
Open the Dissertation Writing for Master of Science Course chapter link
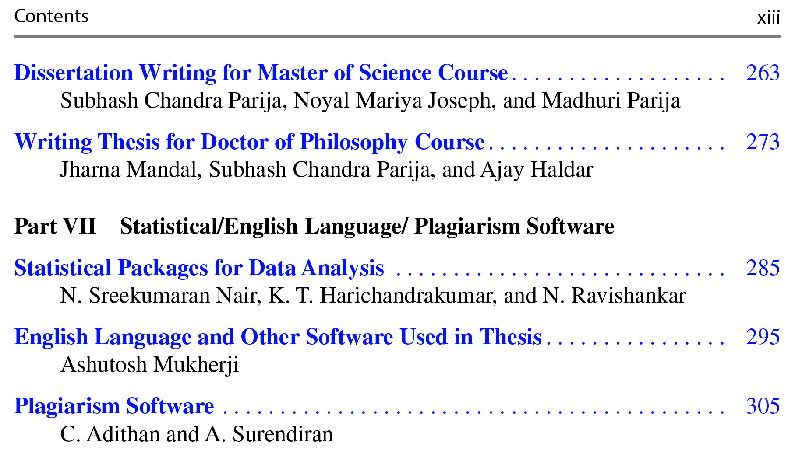click(x=261, y=73)
